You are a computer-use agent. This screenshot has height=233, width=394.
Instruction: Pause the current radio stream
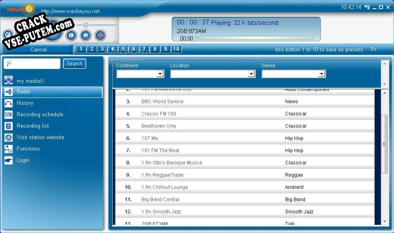tap(71, 35)
